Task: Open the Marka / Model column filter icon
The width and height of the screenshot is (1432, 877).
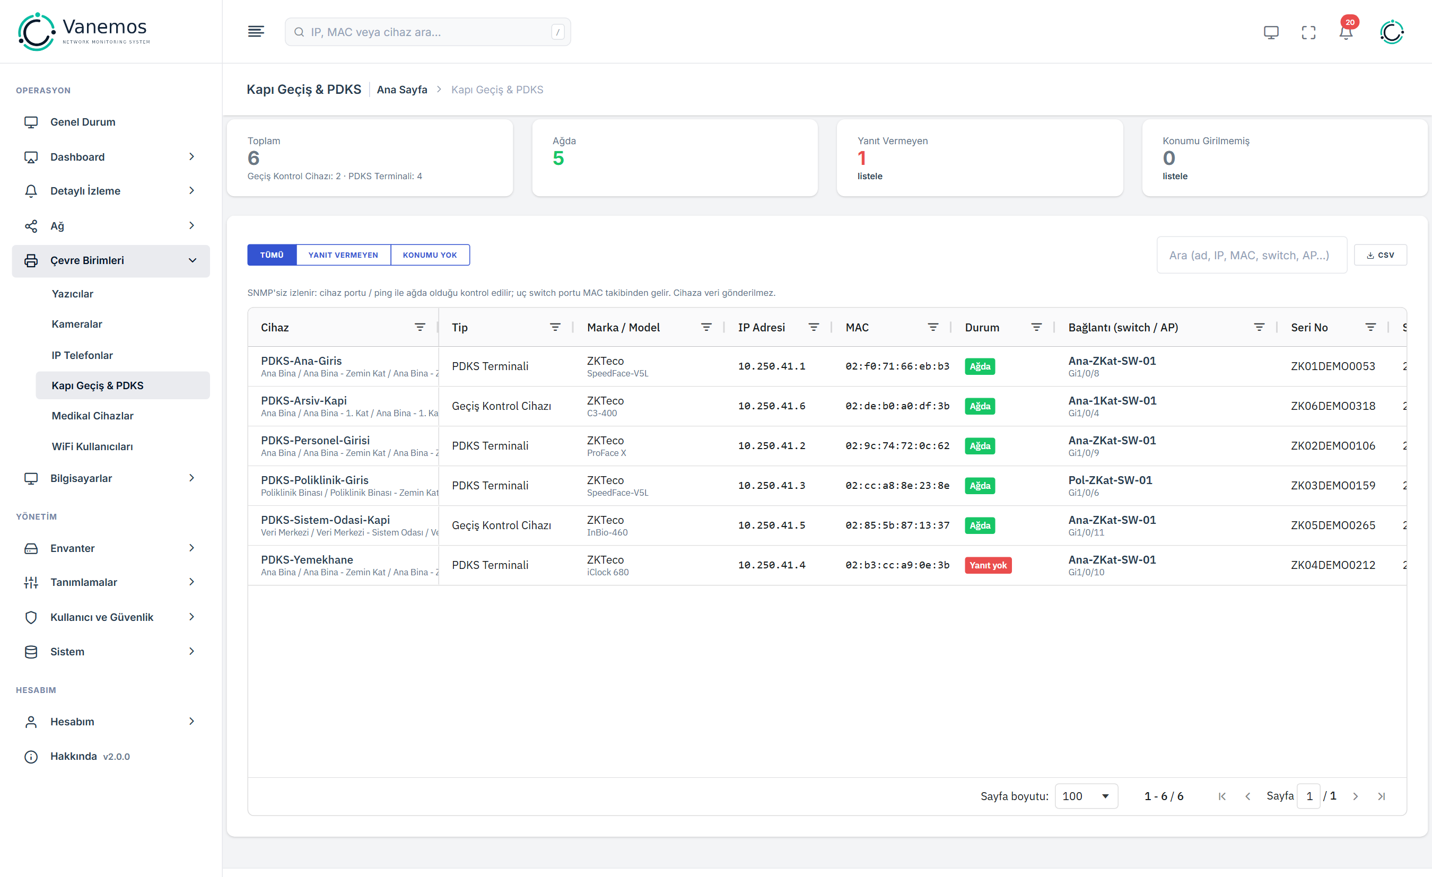Action: [706, 327]
